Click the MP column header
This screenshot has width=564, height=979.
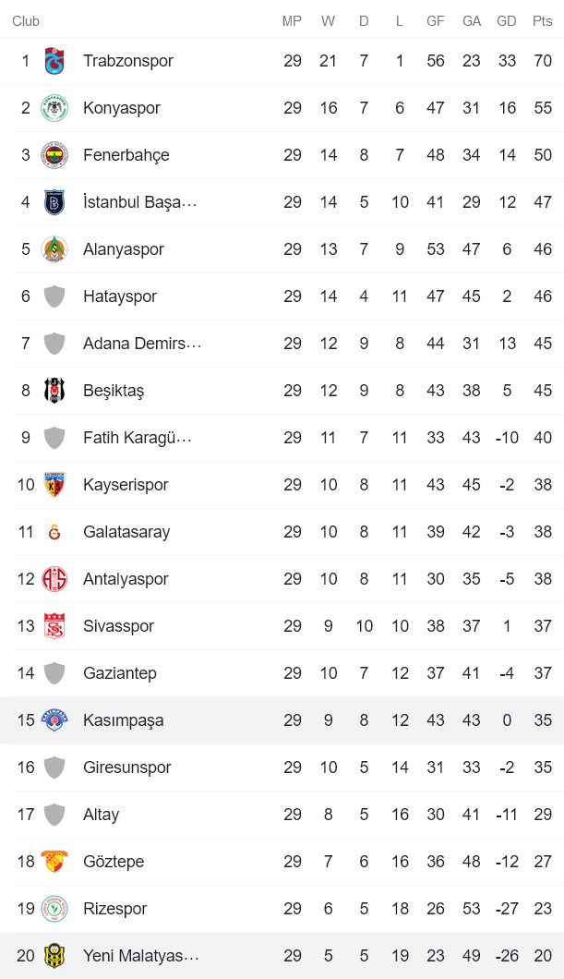(x=293, y=21)
